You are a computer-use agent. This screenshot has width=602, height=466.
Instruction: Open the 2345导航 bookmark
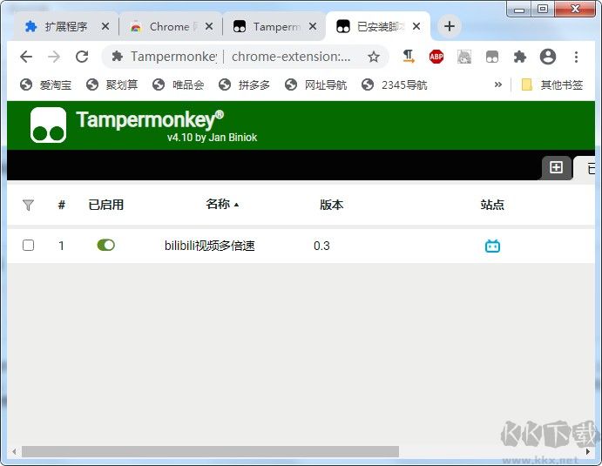tap(395, 84)
